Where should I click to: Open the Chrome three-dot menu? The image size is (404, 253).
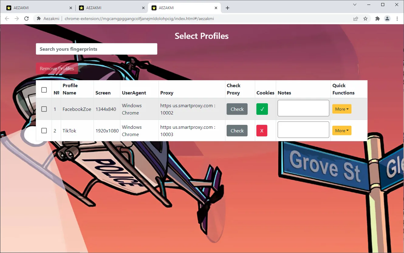point(397,19)
